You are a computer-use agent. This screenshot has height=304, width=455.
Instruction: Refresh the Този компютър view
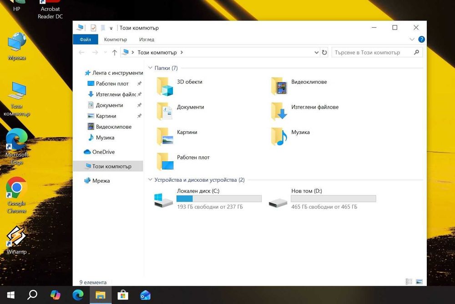click(324, 52)
